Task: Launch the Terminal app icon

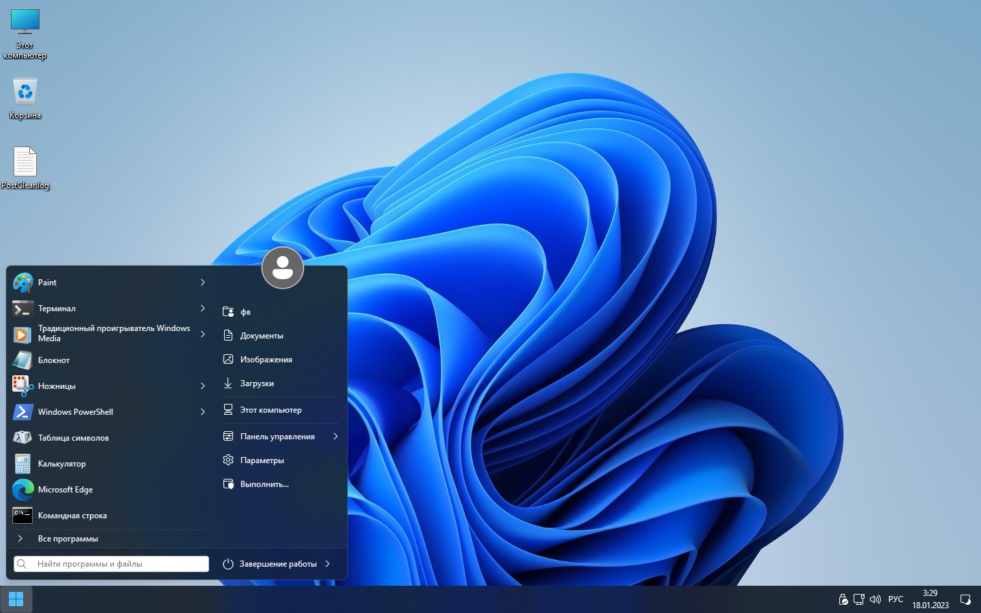Action: coord(22,309)
